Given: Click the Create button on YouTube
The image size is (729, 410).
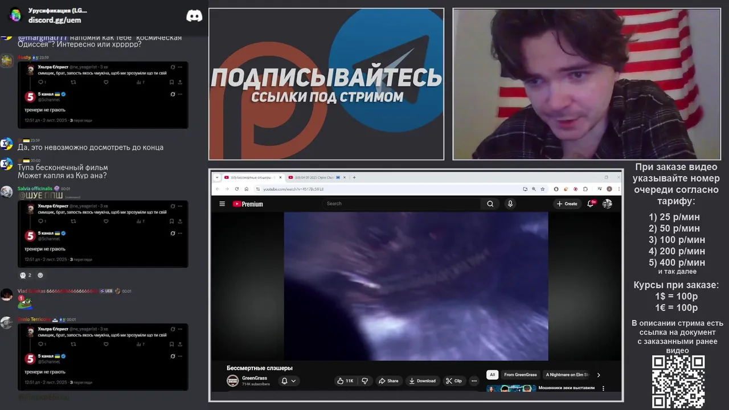Looking at the screenshot, I should pyautogui.click(x=567, y=204).
